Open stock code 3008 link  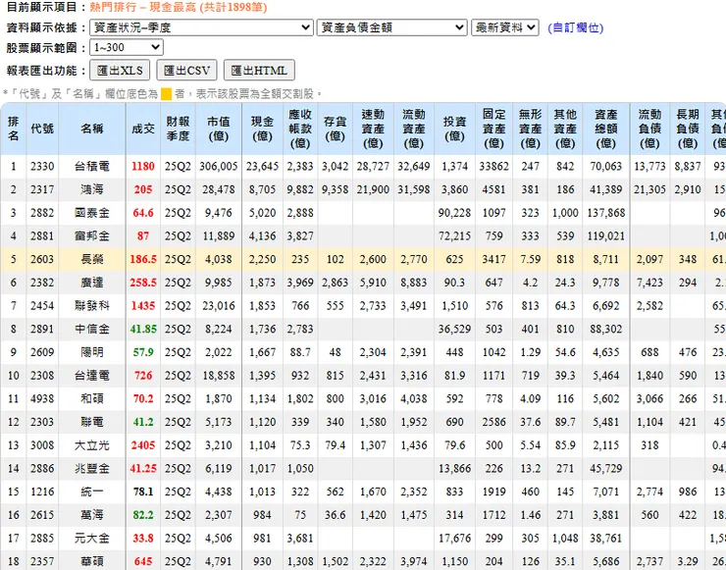pos(42,445)
